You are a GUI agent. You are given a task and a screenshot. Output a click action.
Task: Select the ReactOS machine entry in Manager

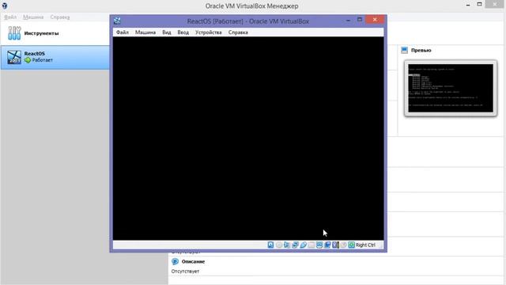[x=55, y=57]
